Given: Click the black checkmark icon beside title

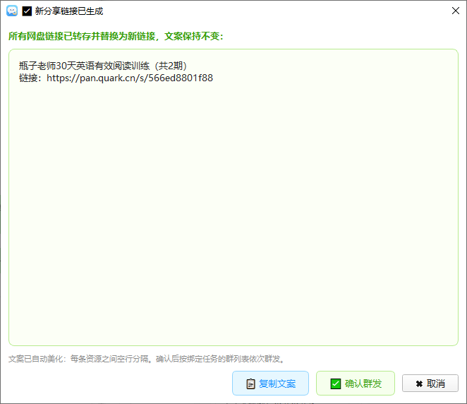Looking at the screenshot, I should point(27,11).
